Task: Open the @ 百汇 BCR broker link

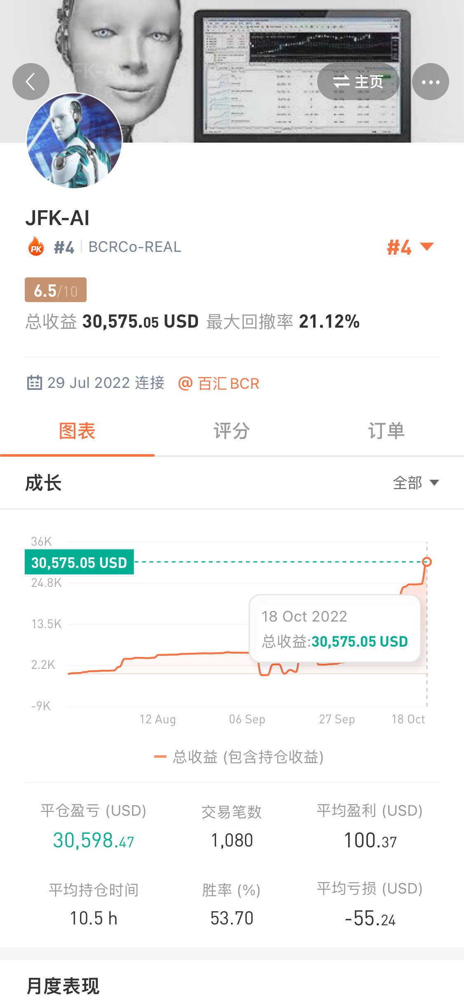Action: (219, 383)
